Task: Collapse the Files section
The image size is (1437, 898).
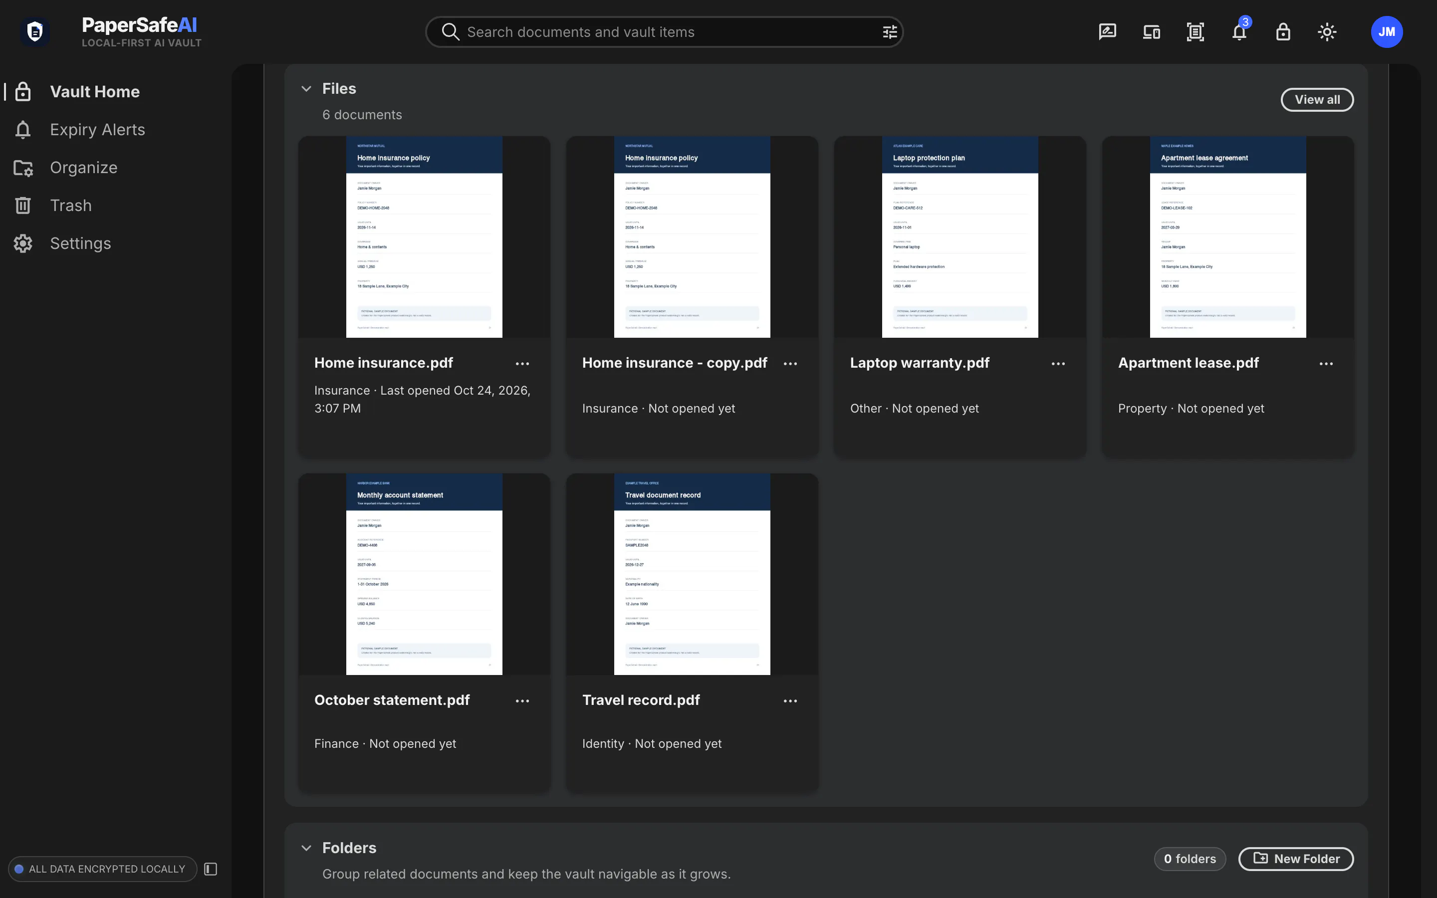Action: click(306, 89)
